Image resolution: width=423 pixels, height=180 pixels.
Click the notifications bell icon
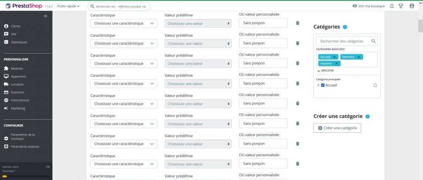tap(392, 6)
